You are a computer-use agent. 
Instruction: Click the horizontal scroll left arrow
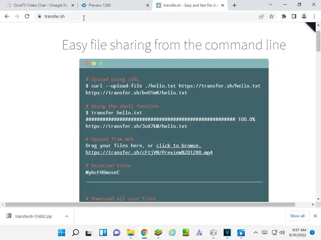coord(3,204)
